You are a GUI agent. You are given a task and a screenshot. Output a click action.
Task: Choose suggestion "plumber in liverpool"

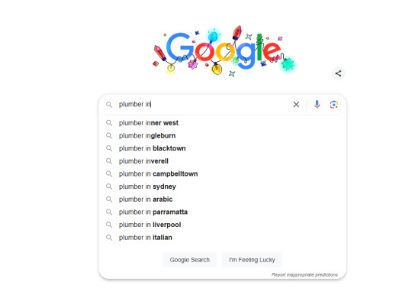(222, 225)
